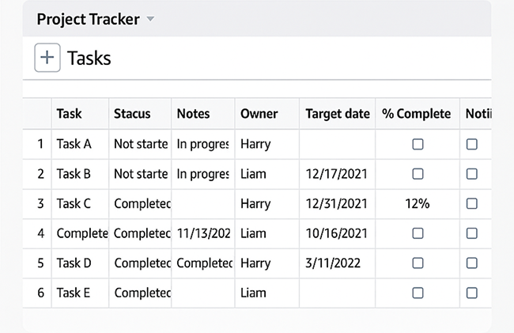Click the Project Tracker title

click(x=88, y=20)
